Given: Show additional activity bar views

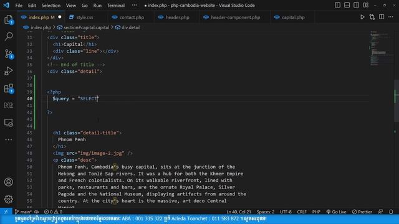Looking at the screenshot, I should (x=8, y=139).
